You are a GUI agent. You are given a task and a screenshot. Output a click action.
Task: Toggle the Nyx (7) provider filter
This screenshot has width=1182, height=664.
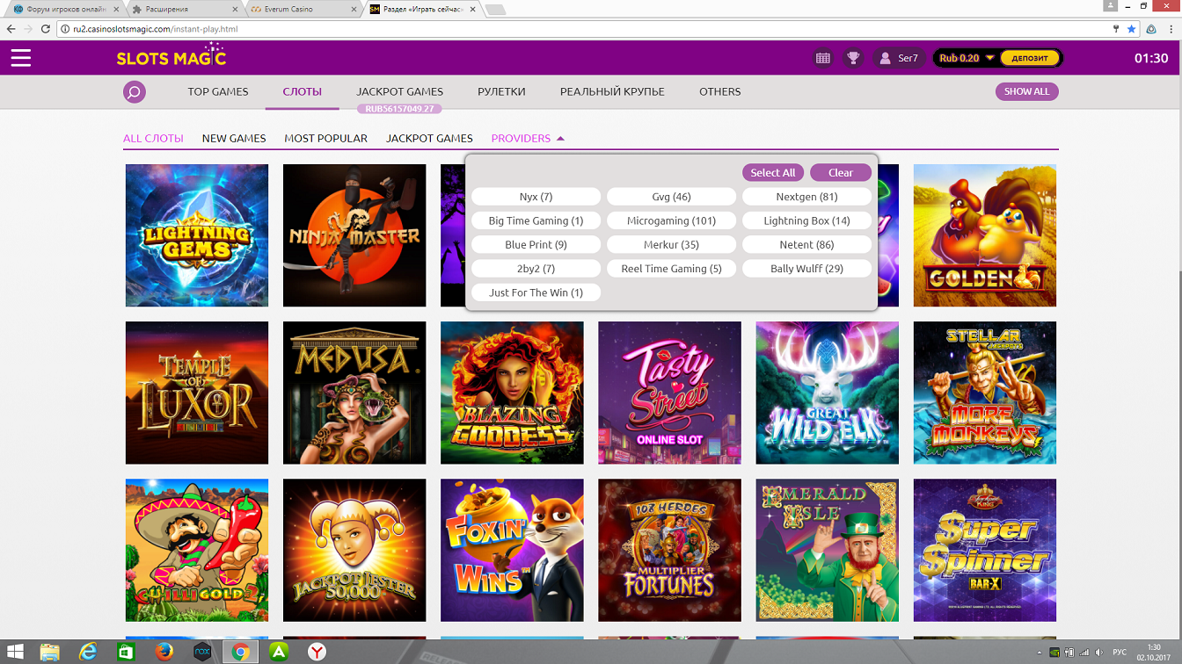(536, 197)
